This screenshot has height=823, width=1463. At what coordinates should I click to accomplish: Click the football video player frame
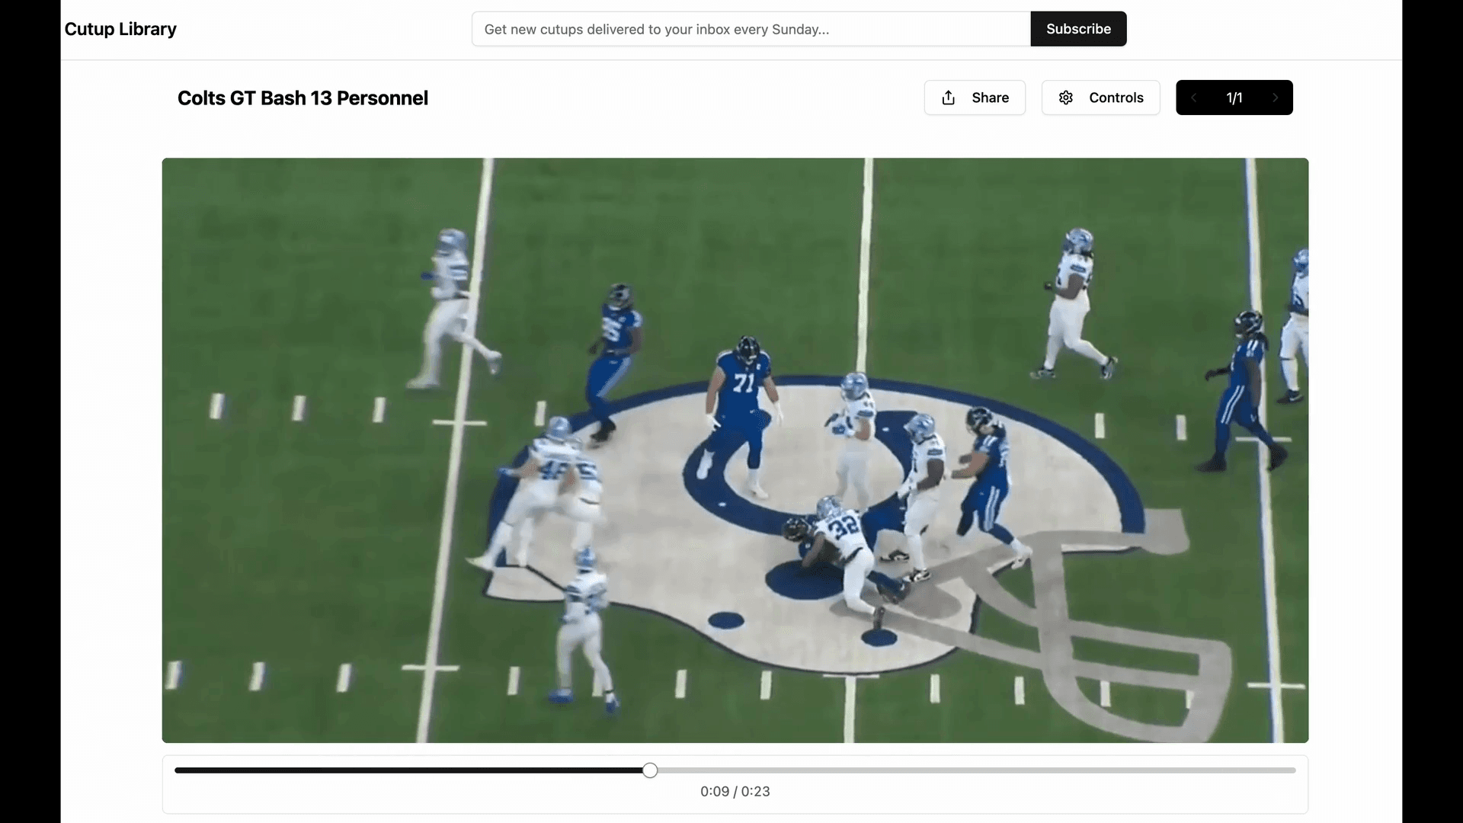coord(735,450)
